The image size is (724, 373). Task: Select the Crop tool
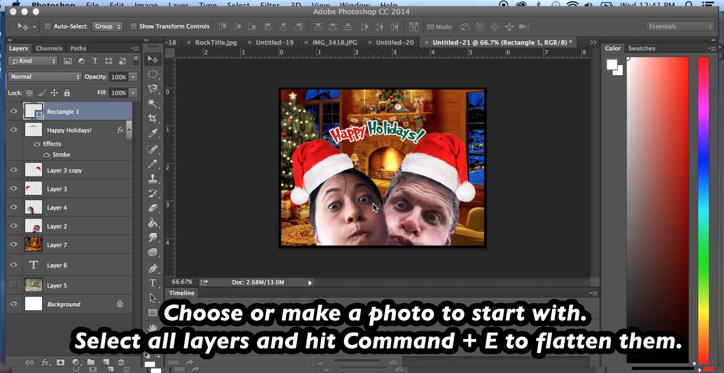153,117
